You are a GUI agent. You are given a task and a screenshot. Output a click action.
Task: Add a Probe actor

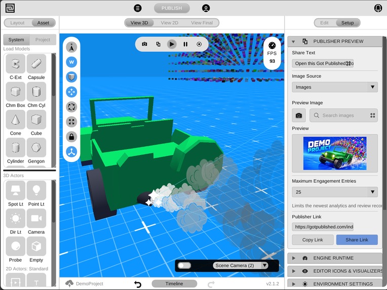pos(16,246)
